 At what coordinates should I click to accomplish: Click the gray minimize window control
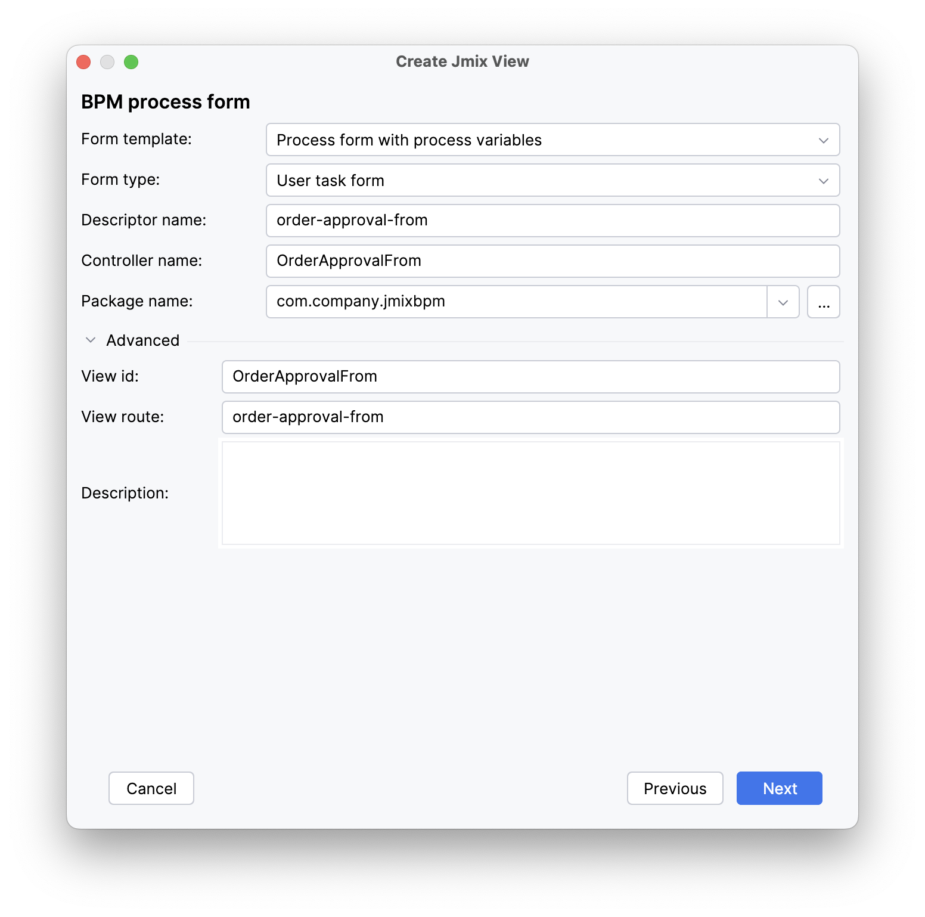coord(107,61)
